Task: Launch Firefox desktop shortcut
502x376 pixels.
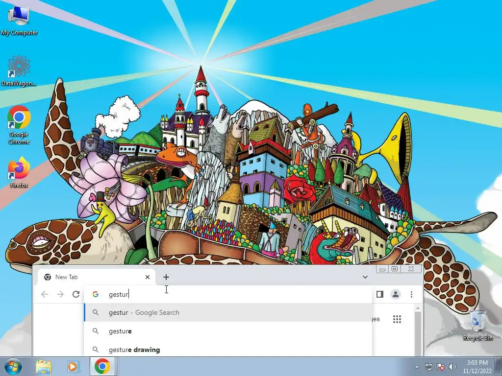Action: click(x=19, y=172)
